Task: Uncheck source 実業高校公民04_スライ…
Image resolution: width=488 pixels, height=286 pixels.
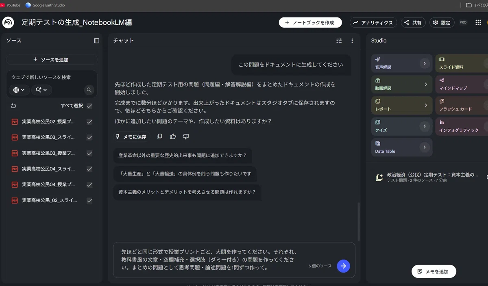Action: click(89, 169)
